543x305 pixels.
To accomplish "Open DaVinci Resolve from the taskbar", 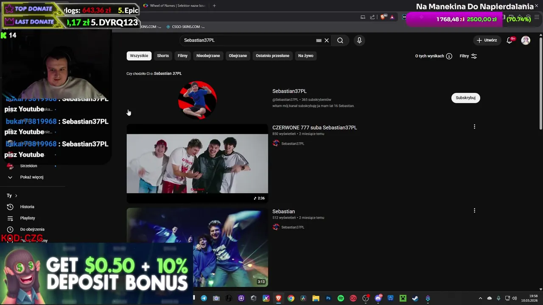I will point(303,298).
